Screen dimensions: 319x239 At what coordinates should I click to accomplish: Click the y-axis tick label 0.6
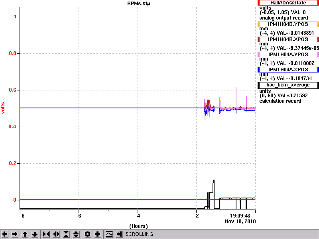click(x=13, y=90)
